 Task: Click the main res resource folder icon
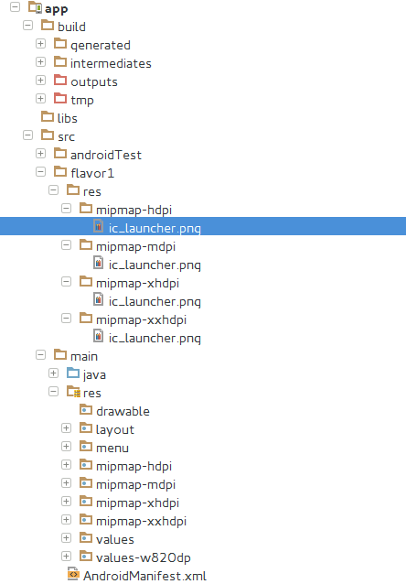tap(73, 391)
